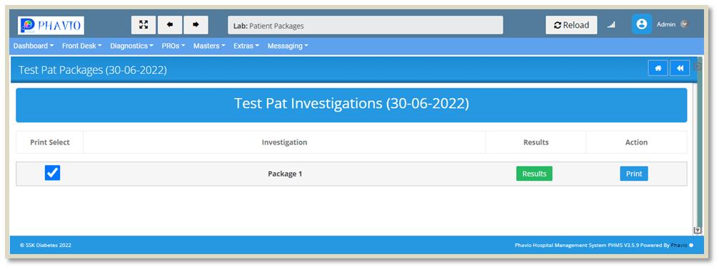Go back using the left arrow button
719x269 pixels.
pos(170,25)
